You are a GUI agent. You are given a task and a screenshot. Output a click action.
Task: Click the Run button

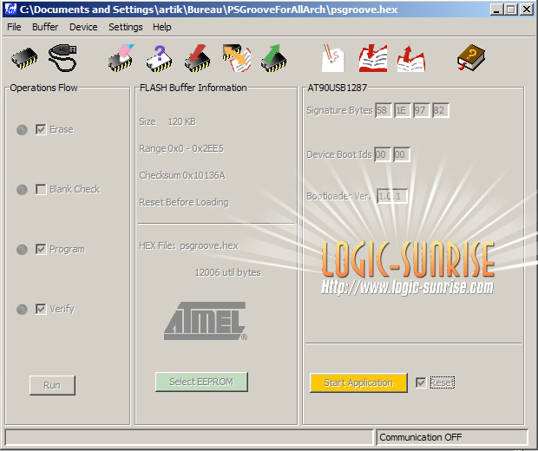[52, 385]
